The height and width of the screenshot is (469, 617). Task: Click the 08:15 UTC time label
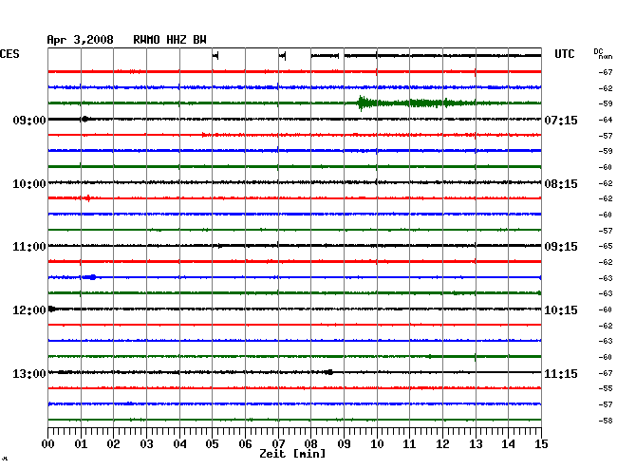click(561, 184)
